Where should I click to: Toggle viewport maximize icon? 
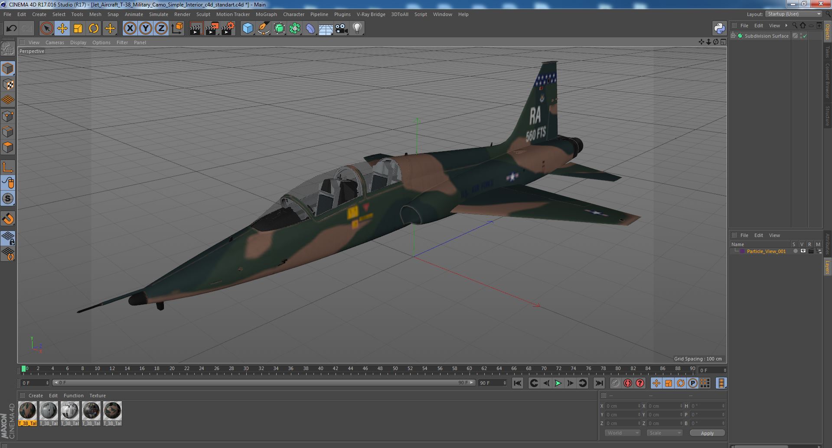point(723,42)
